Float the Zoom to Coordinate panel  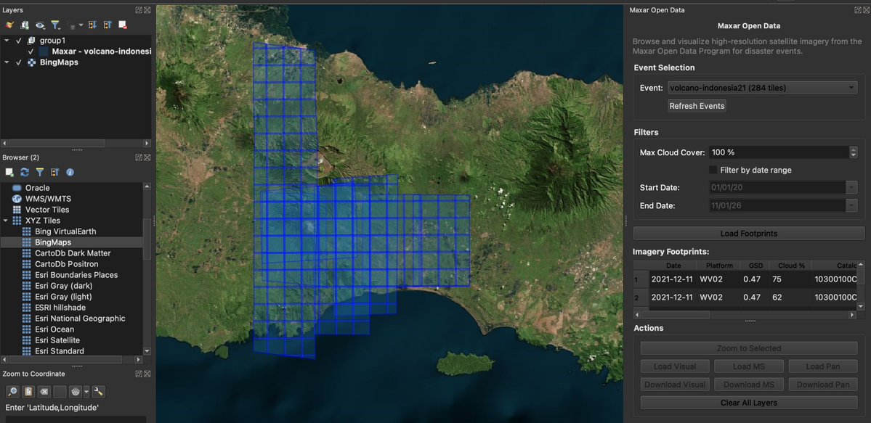[x=139, y=374]
